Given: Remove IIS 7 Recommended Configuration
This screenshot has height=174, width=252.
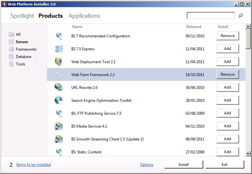Looking at the screenshot, I should [228, 36].
